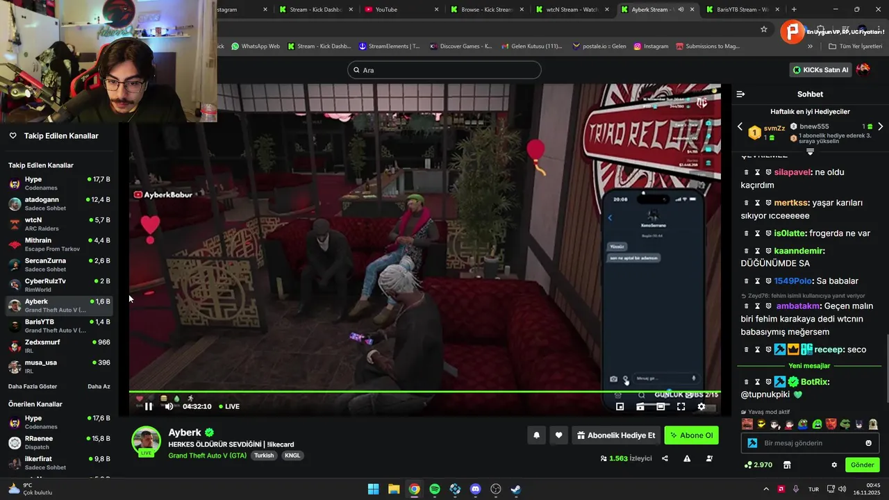Switch to YouTube browser tab
889x500 pixels.
(x=401, y=9)
